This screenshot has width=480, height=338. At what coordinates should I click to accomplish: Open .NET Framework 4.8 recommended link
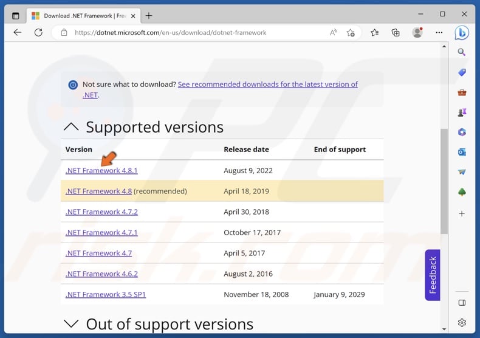pos(98,191)
